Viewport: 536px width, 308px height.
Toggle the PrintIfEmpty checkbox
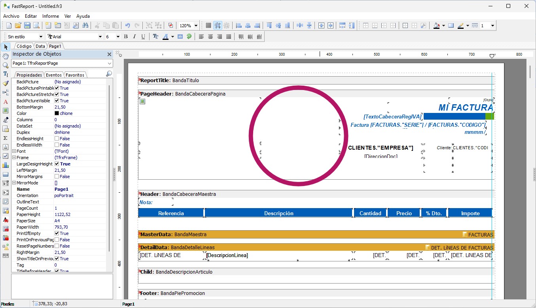tap(57, 233)
